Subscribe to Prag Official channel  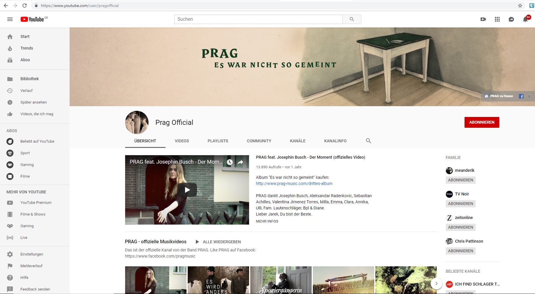pyautogui.click(x=482, y=122)
